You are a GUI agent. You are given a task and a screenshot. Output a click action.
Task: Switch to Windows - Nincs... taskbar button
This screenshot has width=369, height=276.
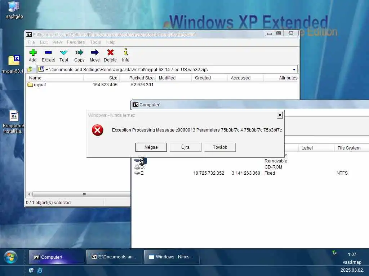(x=172, y=257)
